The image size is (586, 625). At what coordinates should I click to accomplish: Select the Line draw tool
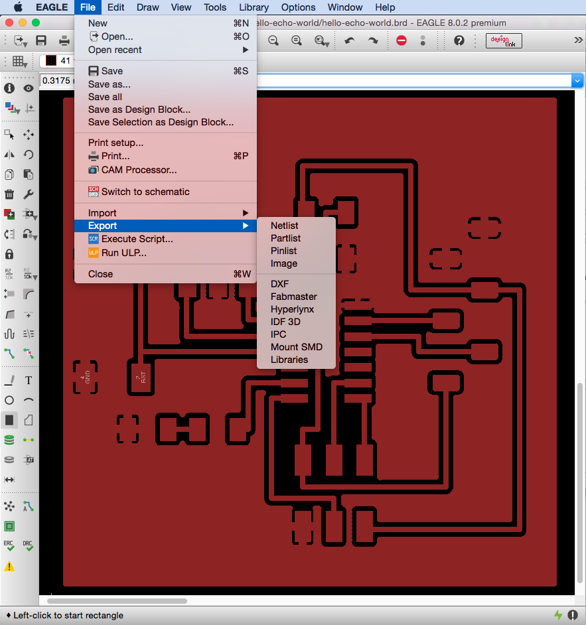tap(9, 380)
